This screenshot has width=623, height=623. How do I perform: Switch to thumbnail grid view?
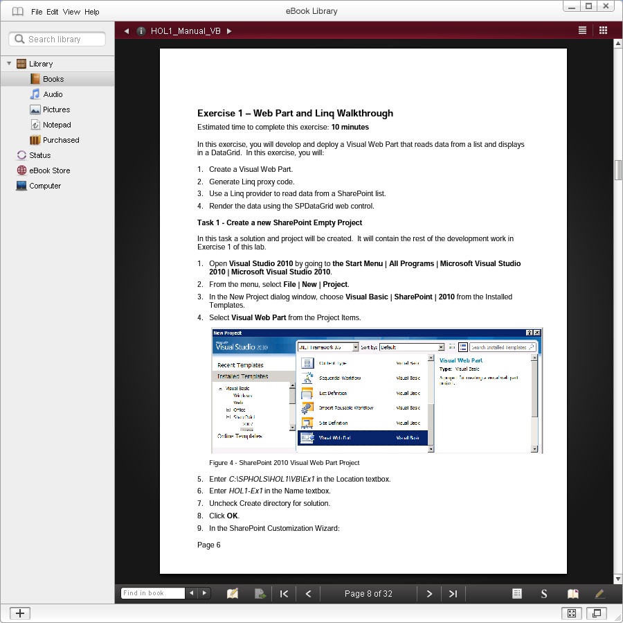(603, 30)
